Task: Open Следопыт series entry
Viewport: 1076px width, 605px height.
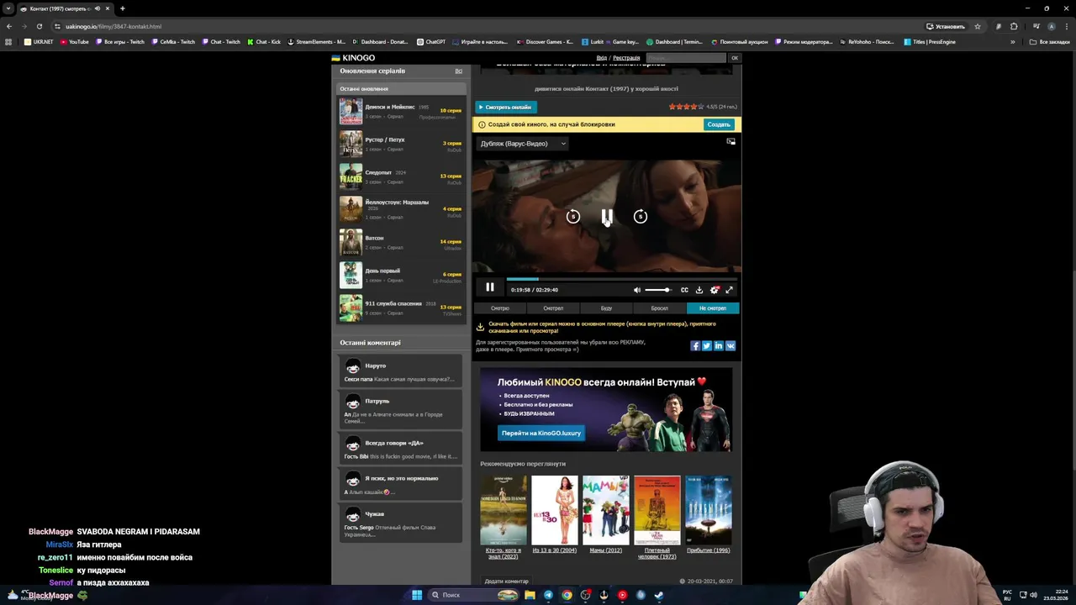Action: click(x=401, y=177)
